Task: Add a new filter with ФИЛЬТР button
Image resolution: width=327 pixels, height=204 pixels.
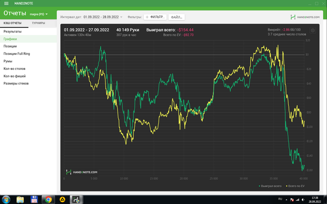Action: (155, 17)
